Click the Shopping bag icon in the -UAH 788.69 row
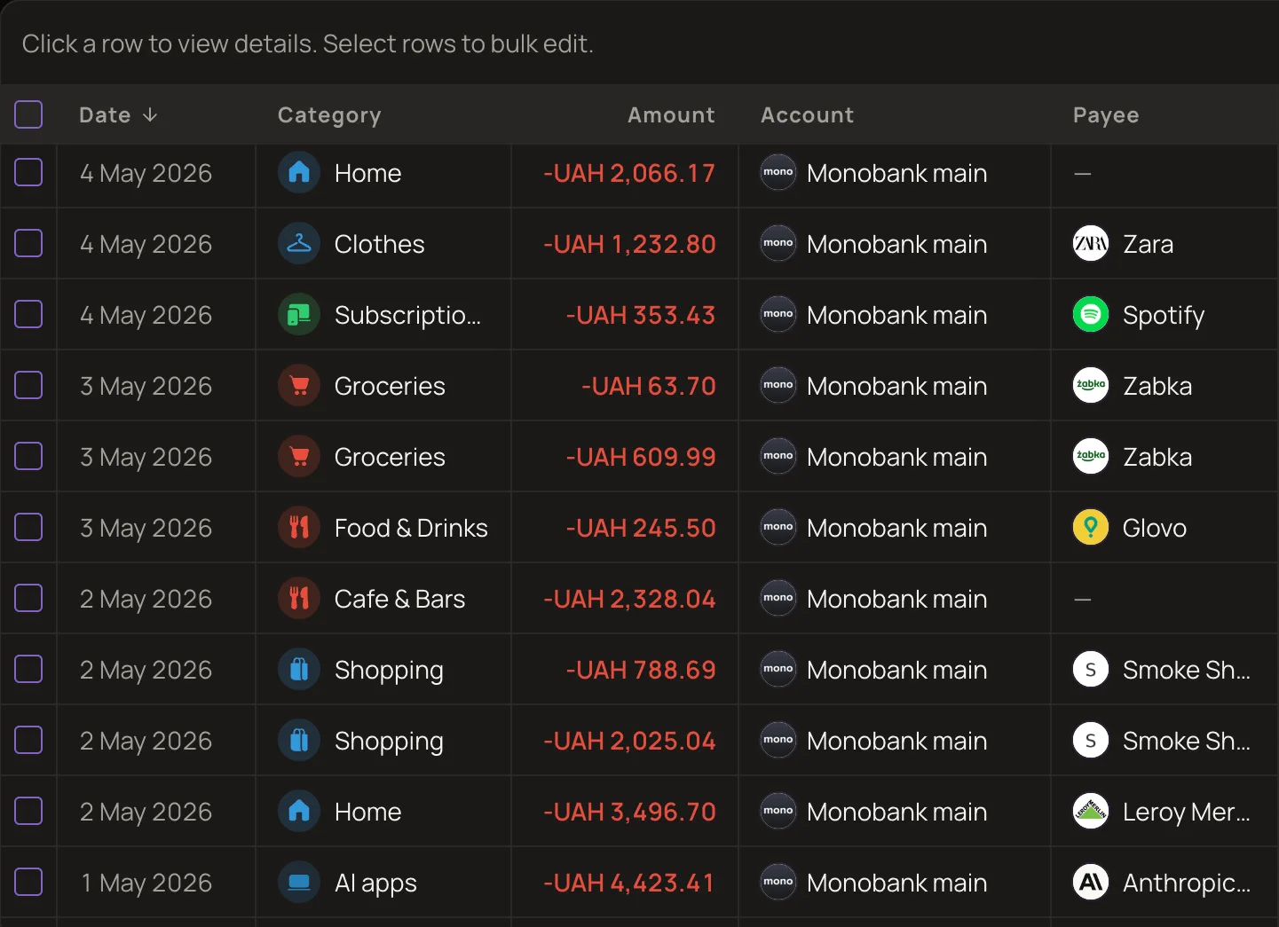 pos(299,669)
